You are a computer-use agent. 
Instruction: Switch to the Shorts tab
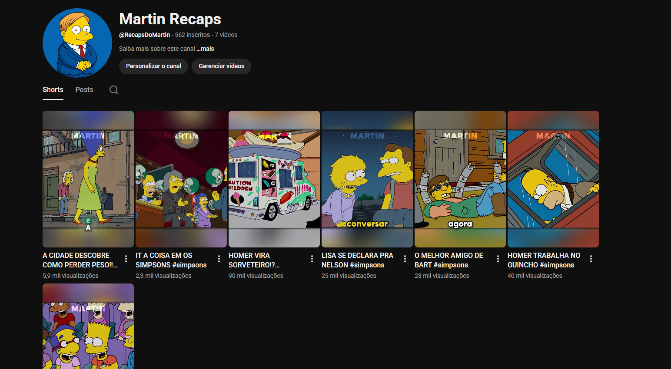click(53, 89)
